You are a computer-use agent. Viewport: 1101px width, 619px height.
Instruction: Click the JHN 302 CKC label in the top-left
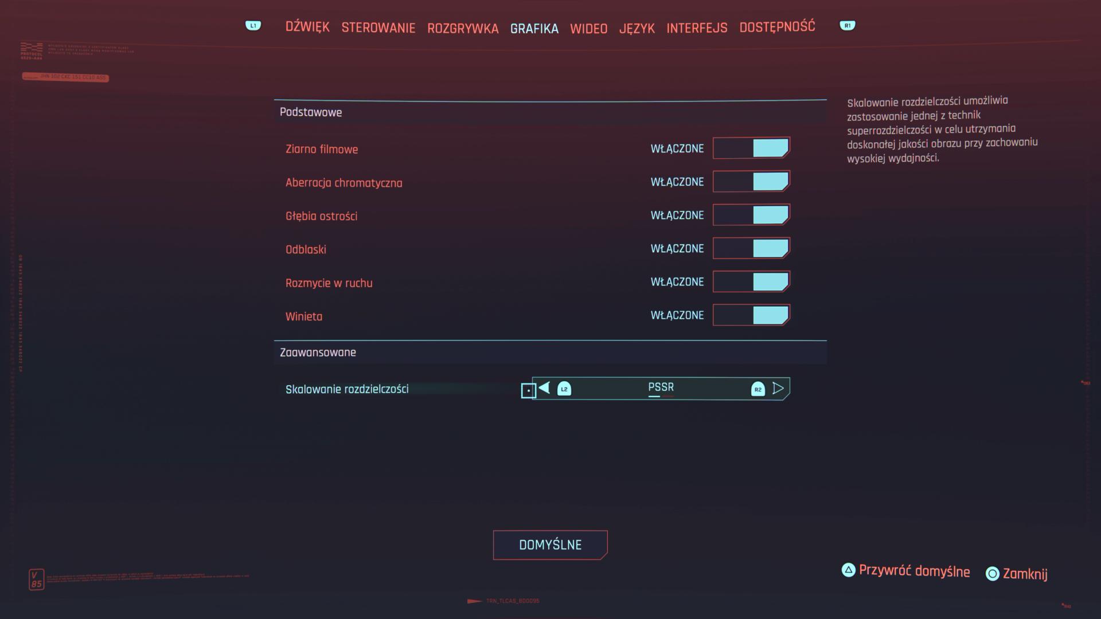(65, 77)
